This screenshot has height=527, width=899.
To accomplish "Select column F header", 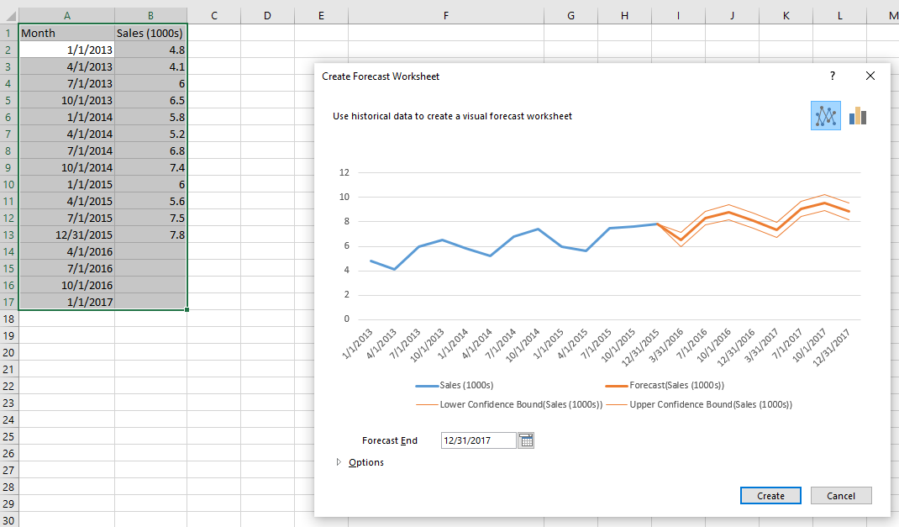I will coord(446,15).
